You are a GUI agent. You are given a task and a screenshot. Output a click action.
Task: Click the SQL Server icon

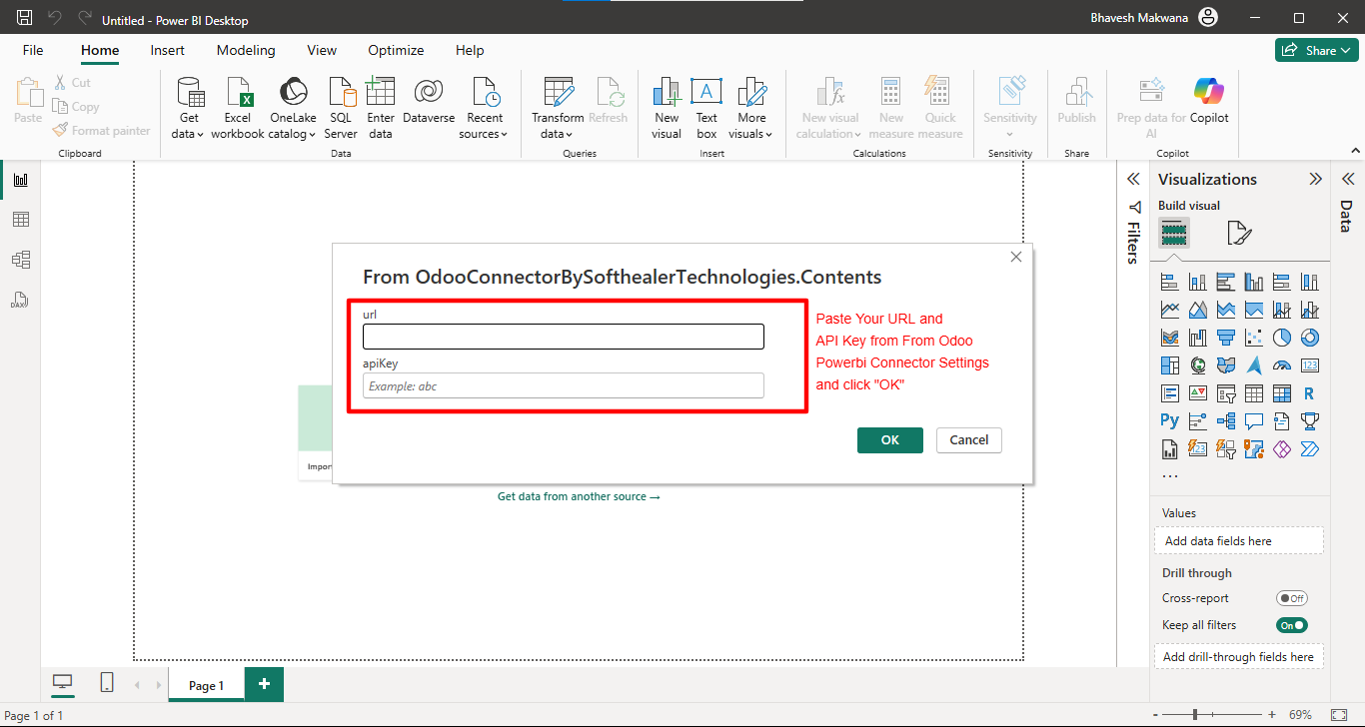[x=341, y=92]
